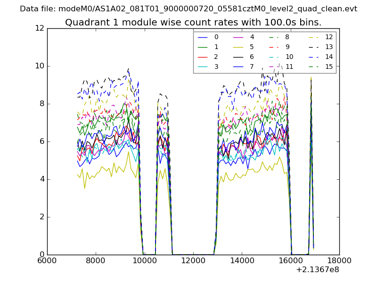Select the cyan legend line for module 3
This screenshot has height=283, width=377.
203,67
